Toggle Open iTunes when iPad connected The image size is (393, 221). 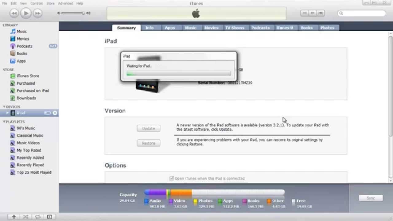(x=172, y=178)
